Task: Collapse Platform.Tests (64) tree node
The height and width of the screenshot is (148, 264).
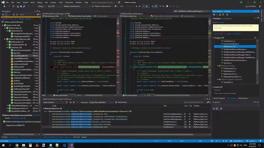Action: tap(2, 25)
